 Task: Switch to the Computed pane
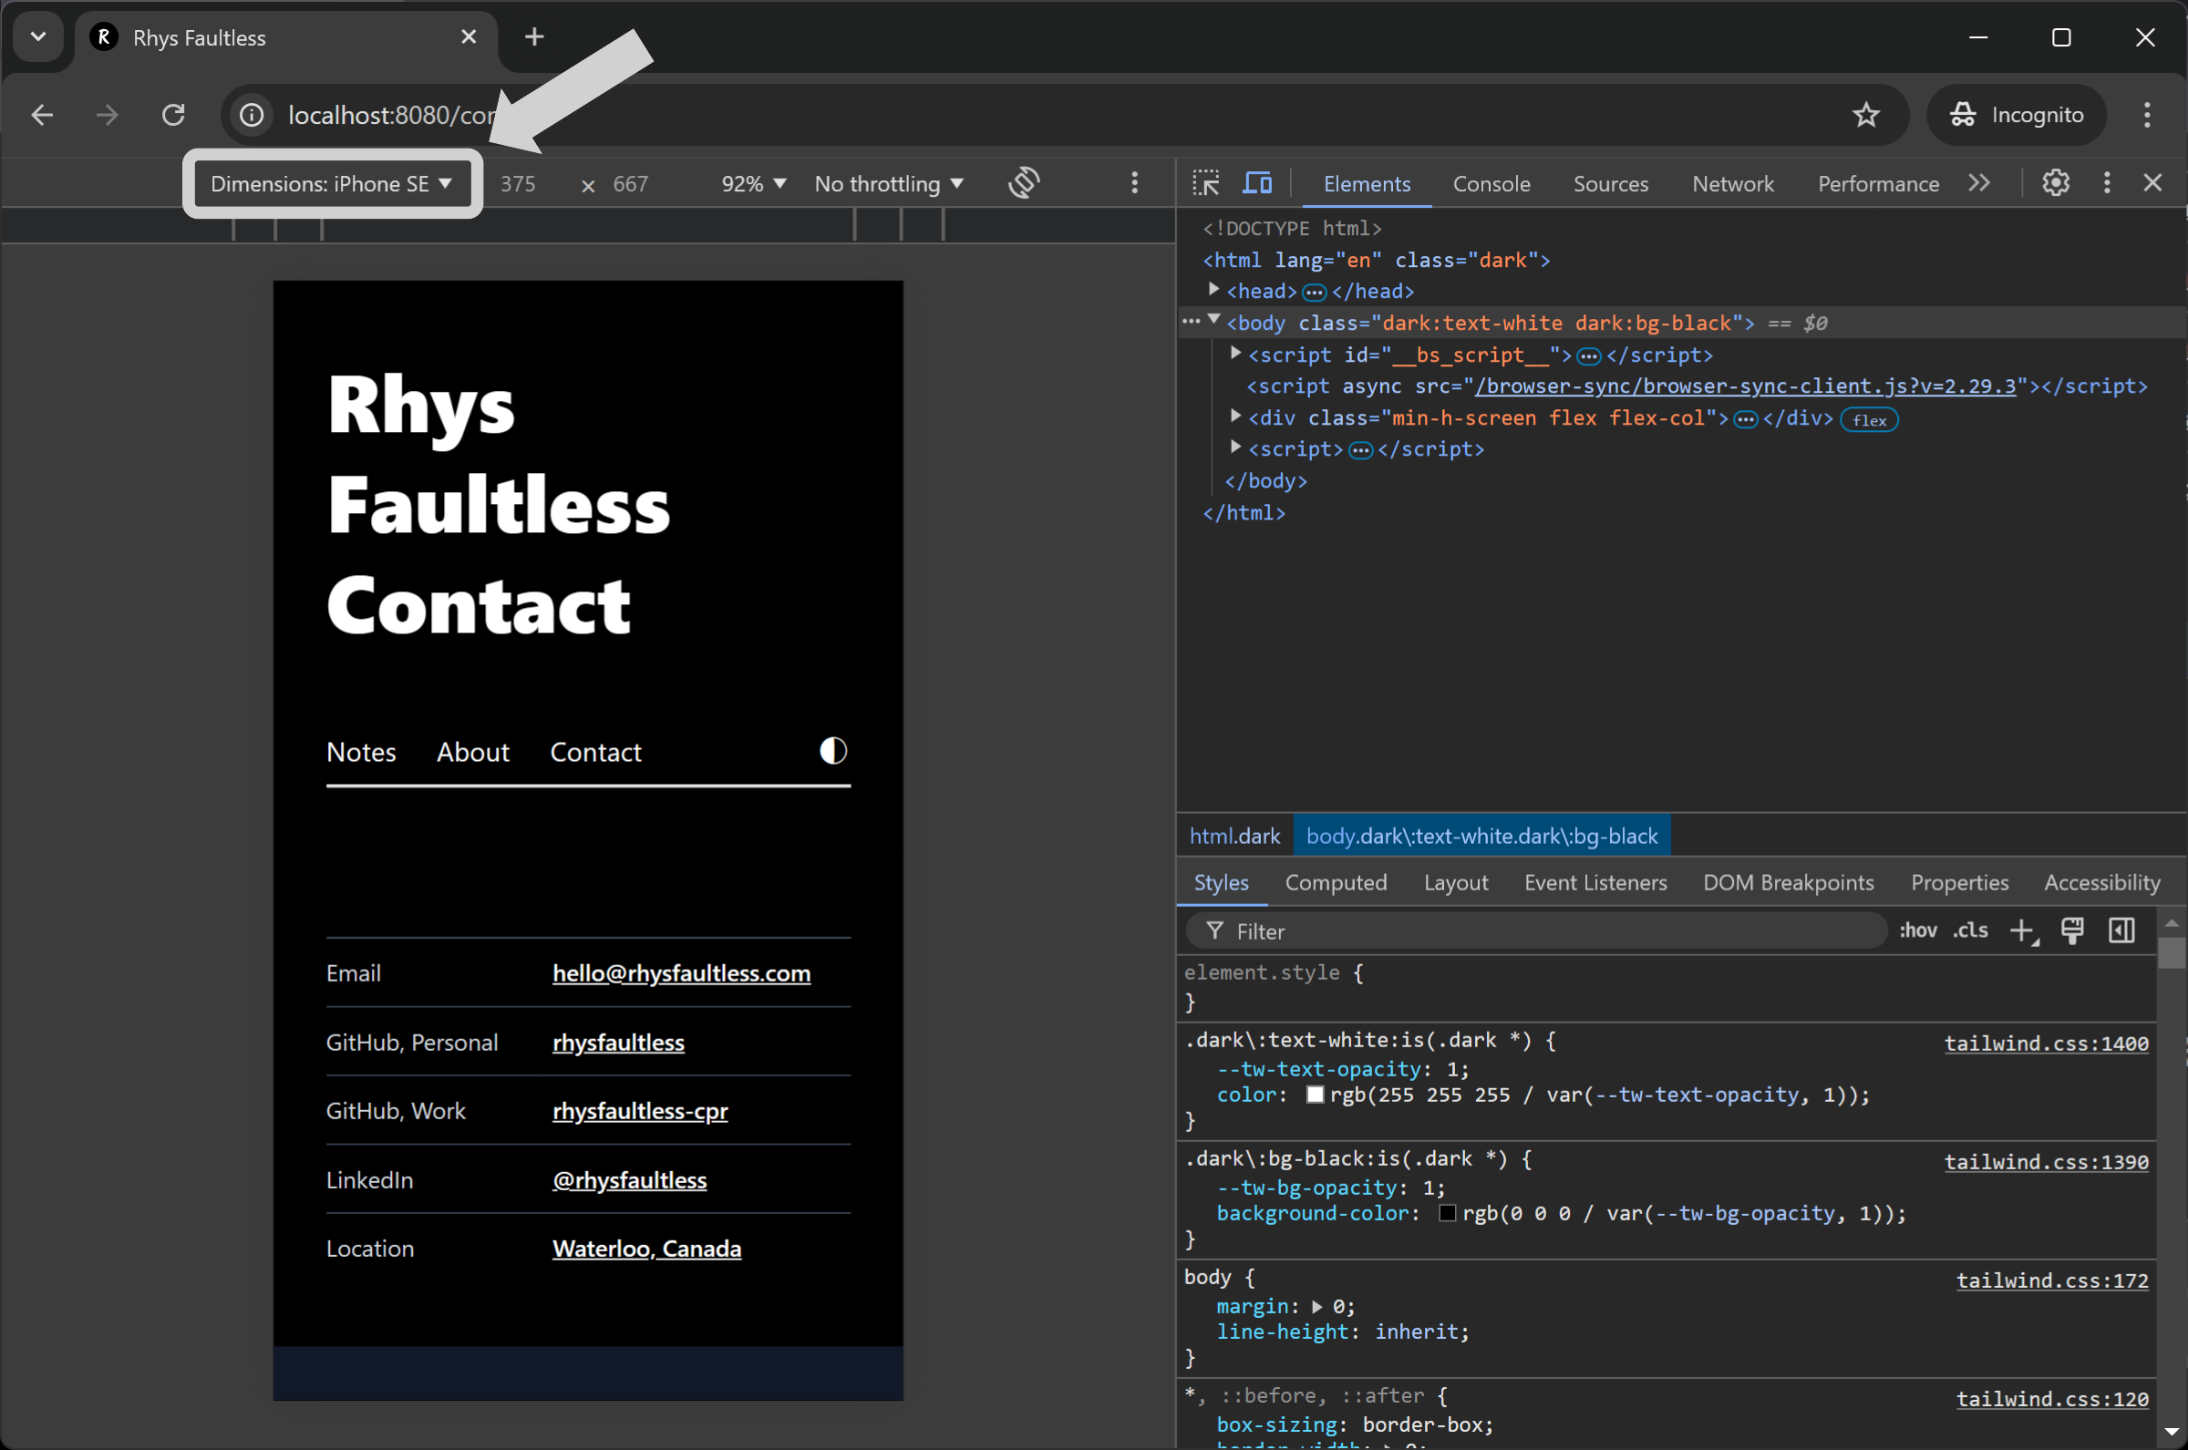click(1336, 882)
